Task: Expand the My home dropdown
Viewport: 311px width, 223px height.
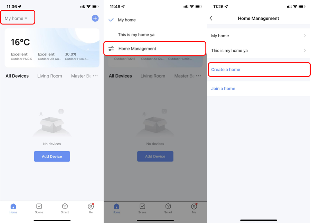Action: (x=16, y=18)
